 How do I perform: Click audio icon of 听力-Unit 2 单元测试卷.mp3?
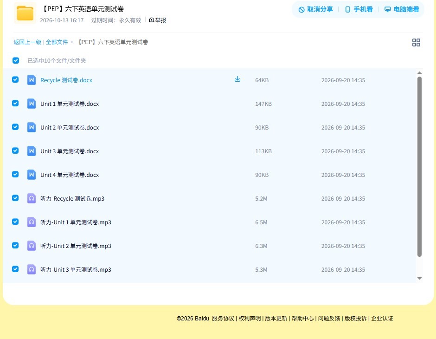click(x=32, y=246)
